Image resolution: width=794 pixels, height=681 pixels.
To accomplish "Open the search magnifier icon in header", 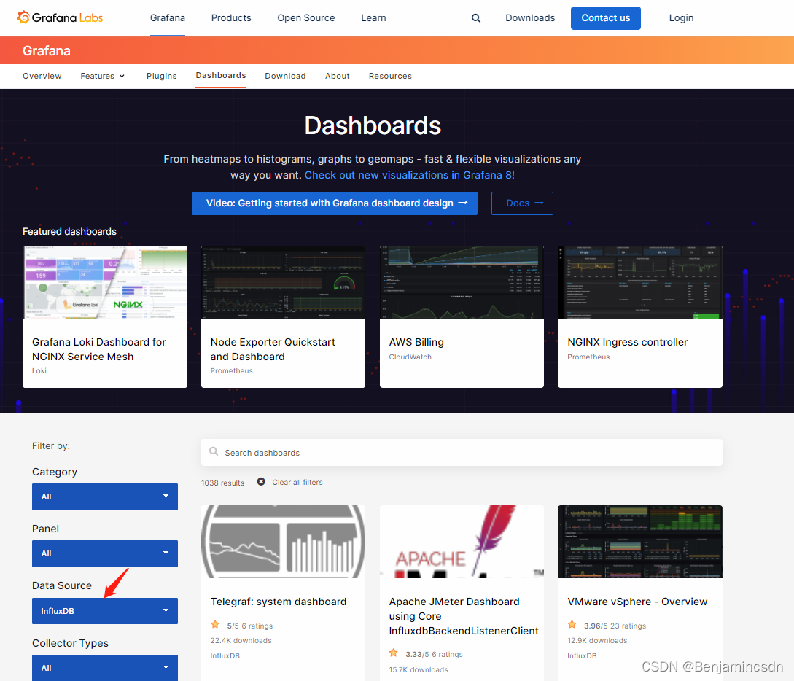I will 476,18.
